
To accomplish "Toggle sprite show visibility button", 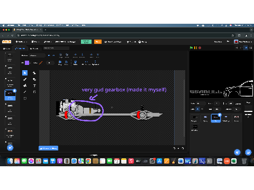I will pos(197,109).
